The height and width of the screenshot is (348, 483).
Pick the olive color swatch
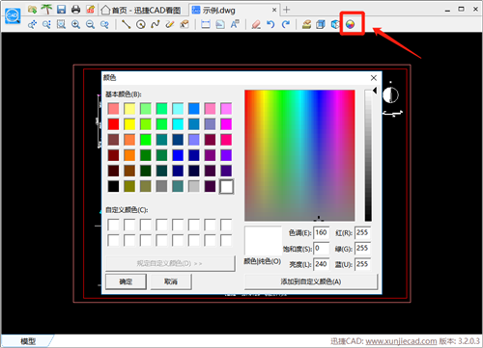tap(129, 186)
